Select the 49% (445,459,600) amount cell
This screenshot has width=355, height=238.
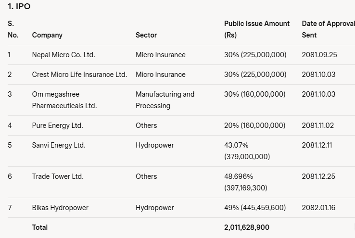(255, 207)
